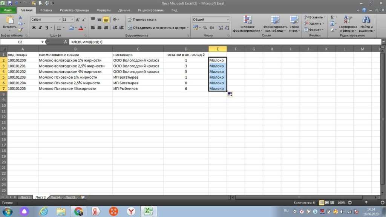Open the Файл tab
Viewport: 386px width, 217px height.
[8, 10]
